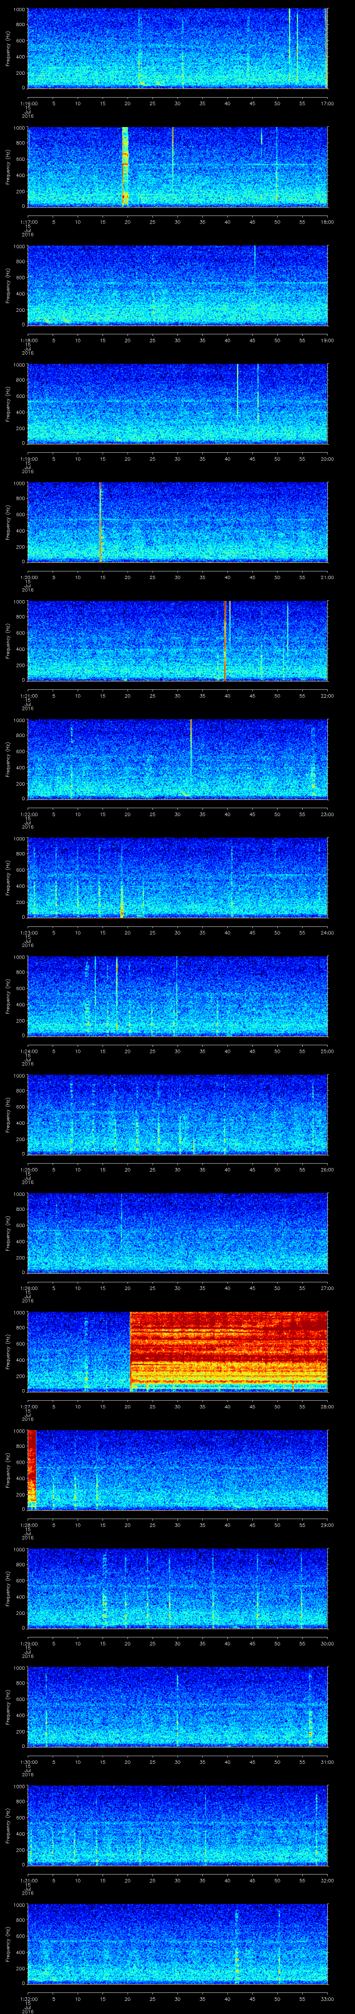Click the 17:00 end time label
This screenshot has width=355, height=2014.
click(x=327, y=103)
